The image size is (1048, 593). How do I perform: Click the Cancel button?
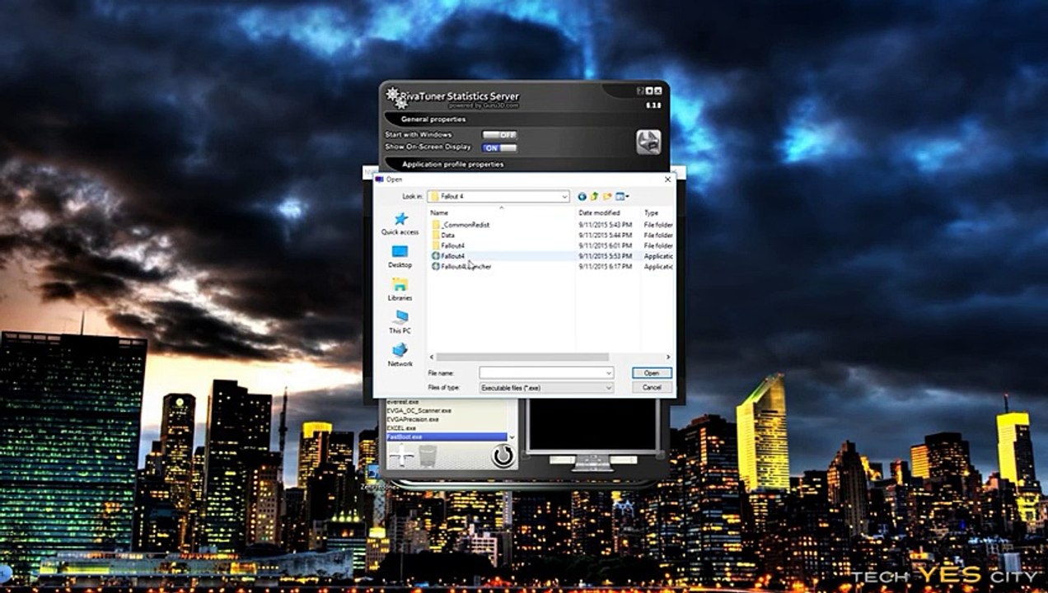pyautogui.click(x=652, y=387)
